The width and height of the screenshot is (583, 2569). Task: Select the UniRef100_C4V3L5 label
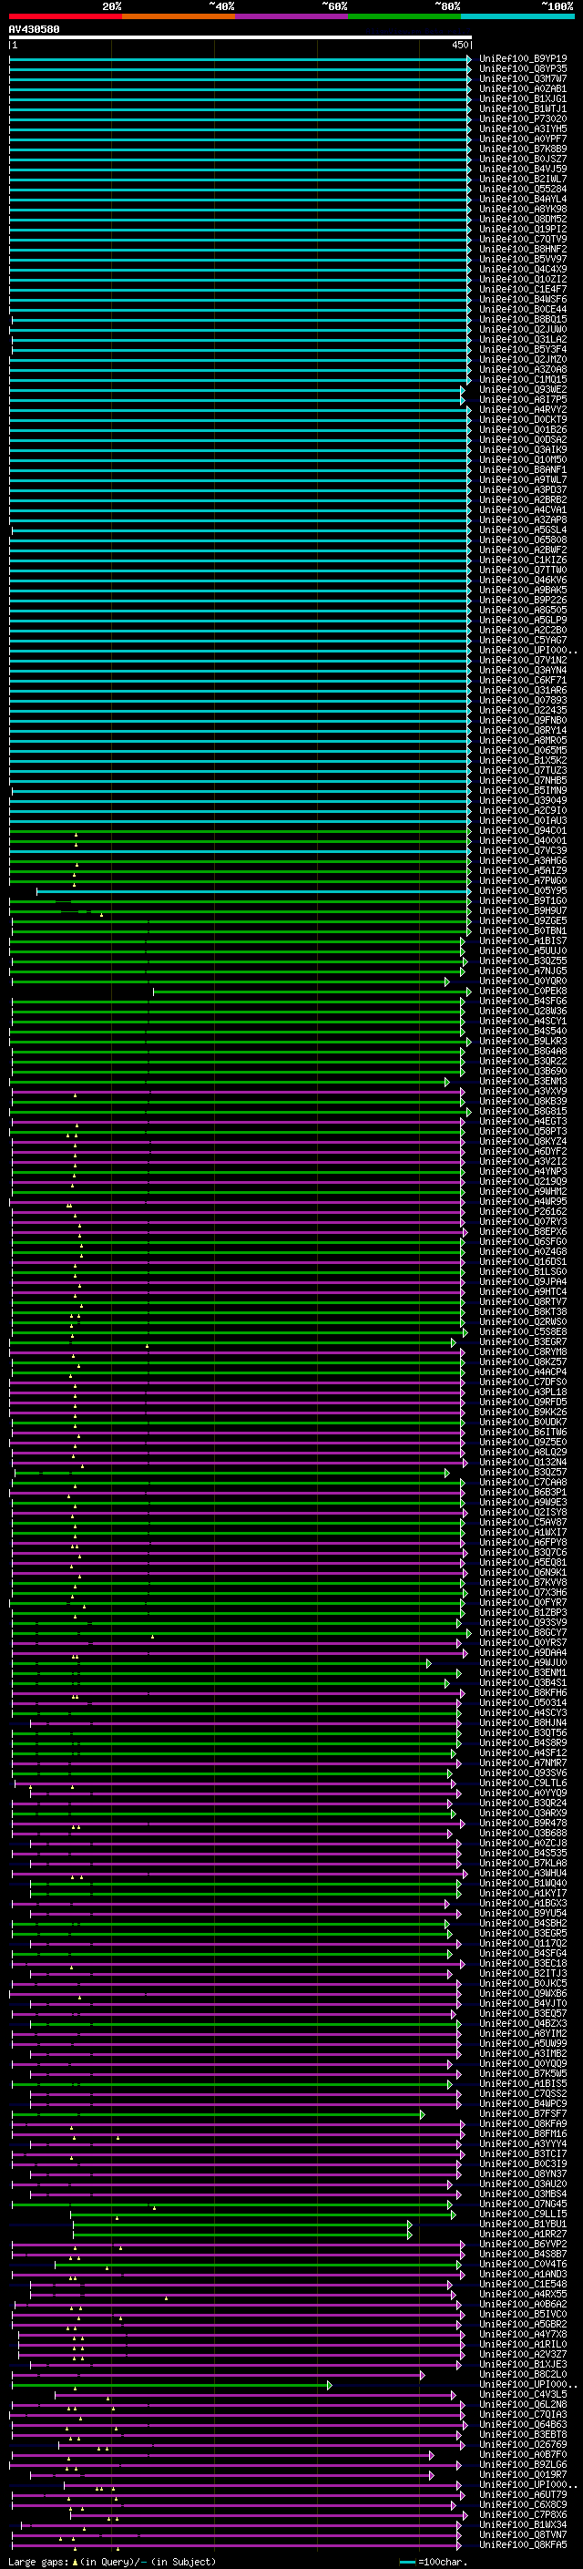pyautogui.click(x=523, y=2394)
